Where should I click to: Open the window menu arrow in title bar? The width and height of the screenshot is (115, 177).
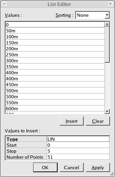(x=4, y=4)
